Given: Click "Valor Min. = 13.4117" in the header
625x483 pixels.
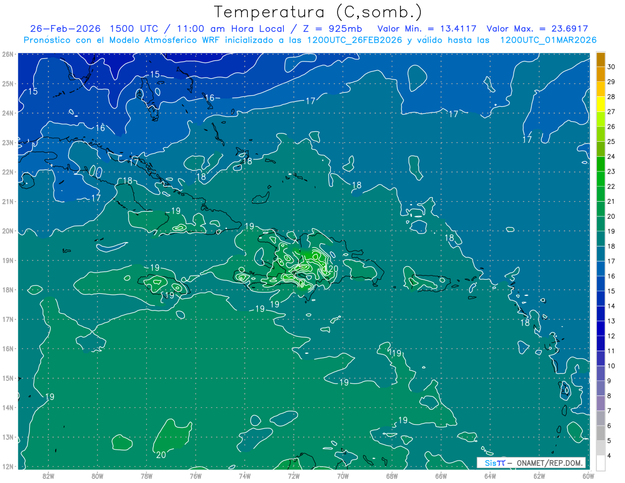Looking at the screenshot, I should [427, 29].
